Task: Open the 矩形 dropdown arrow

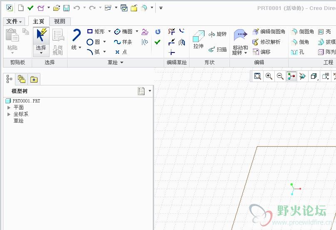Action: (x=109, y=31)
